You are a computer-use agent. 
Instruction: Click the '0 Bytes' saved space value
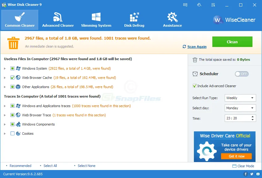244,60
